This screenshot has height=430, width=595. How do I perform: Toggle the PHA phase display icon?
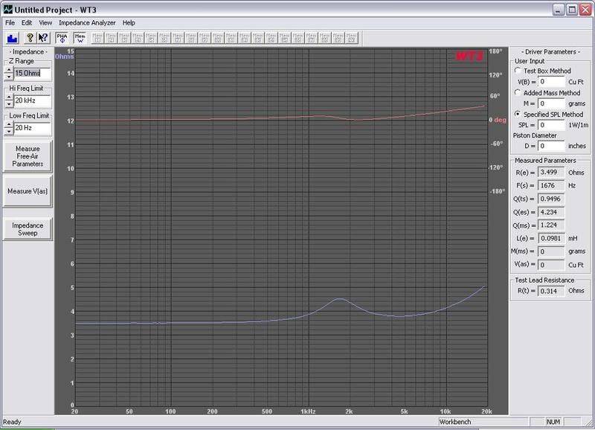point(62,38)
